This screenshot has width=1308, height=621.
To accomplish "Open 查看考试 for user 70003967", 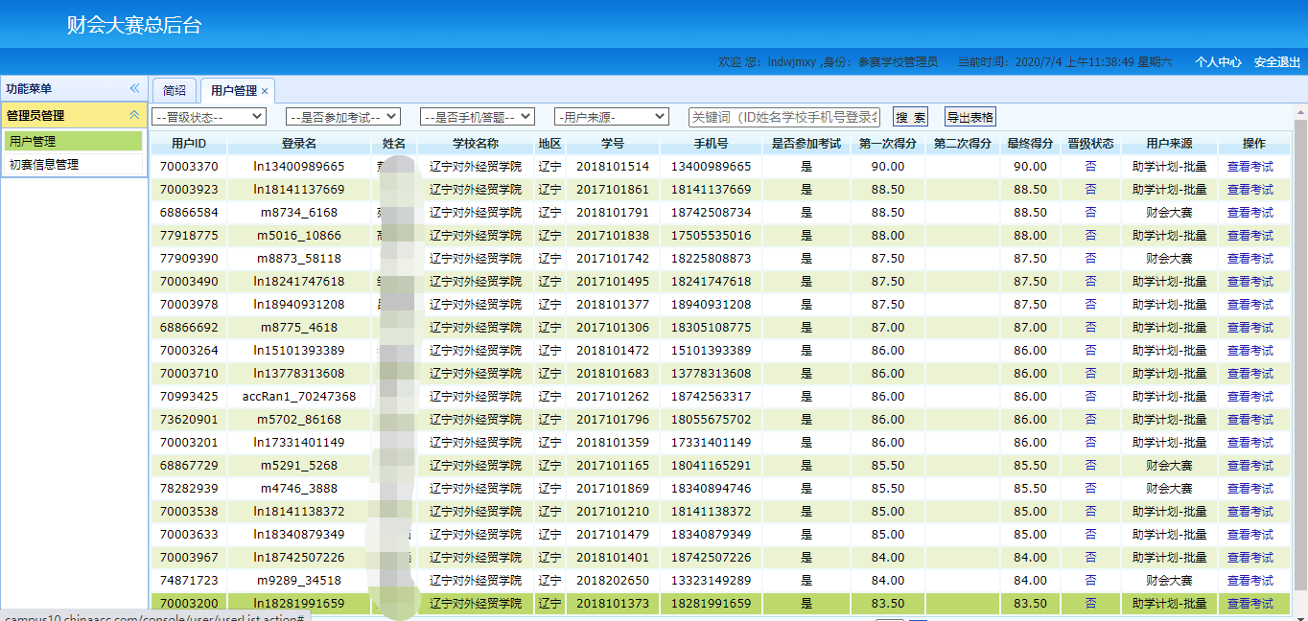I will coord(1250,558).
